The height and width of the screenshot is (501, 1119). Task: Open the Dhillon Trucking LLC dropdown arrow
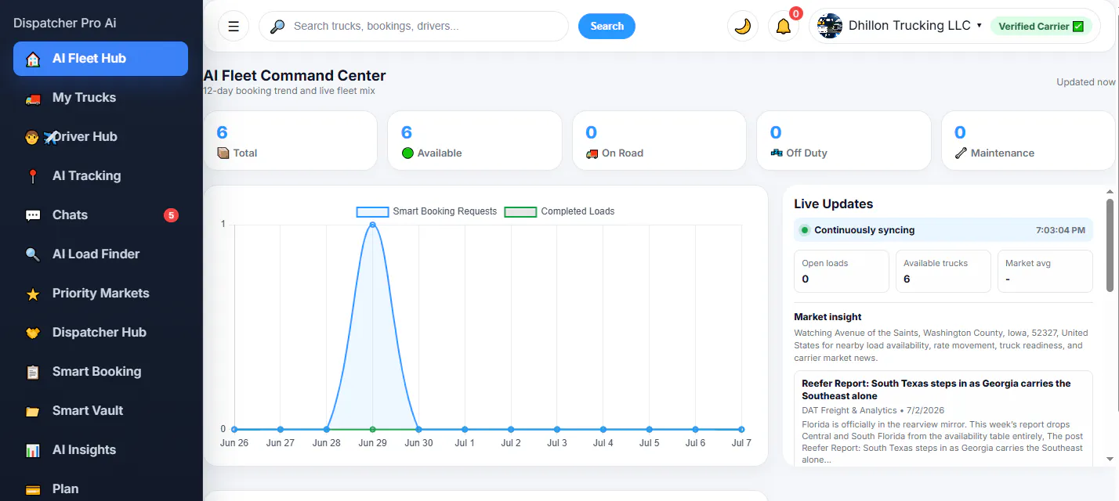coord(979,26)
